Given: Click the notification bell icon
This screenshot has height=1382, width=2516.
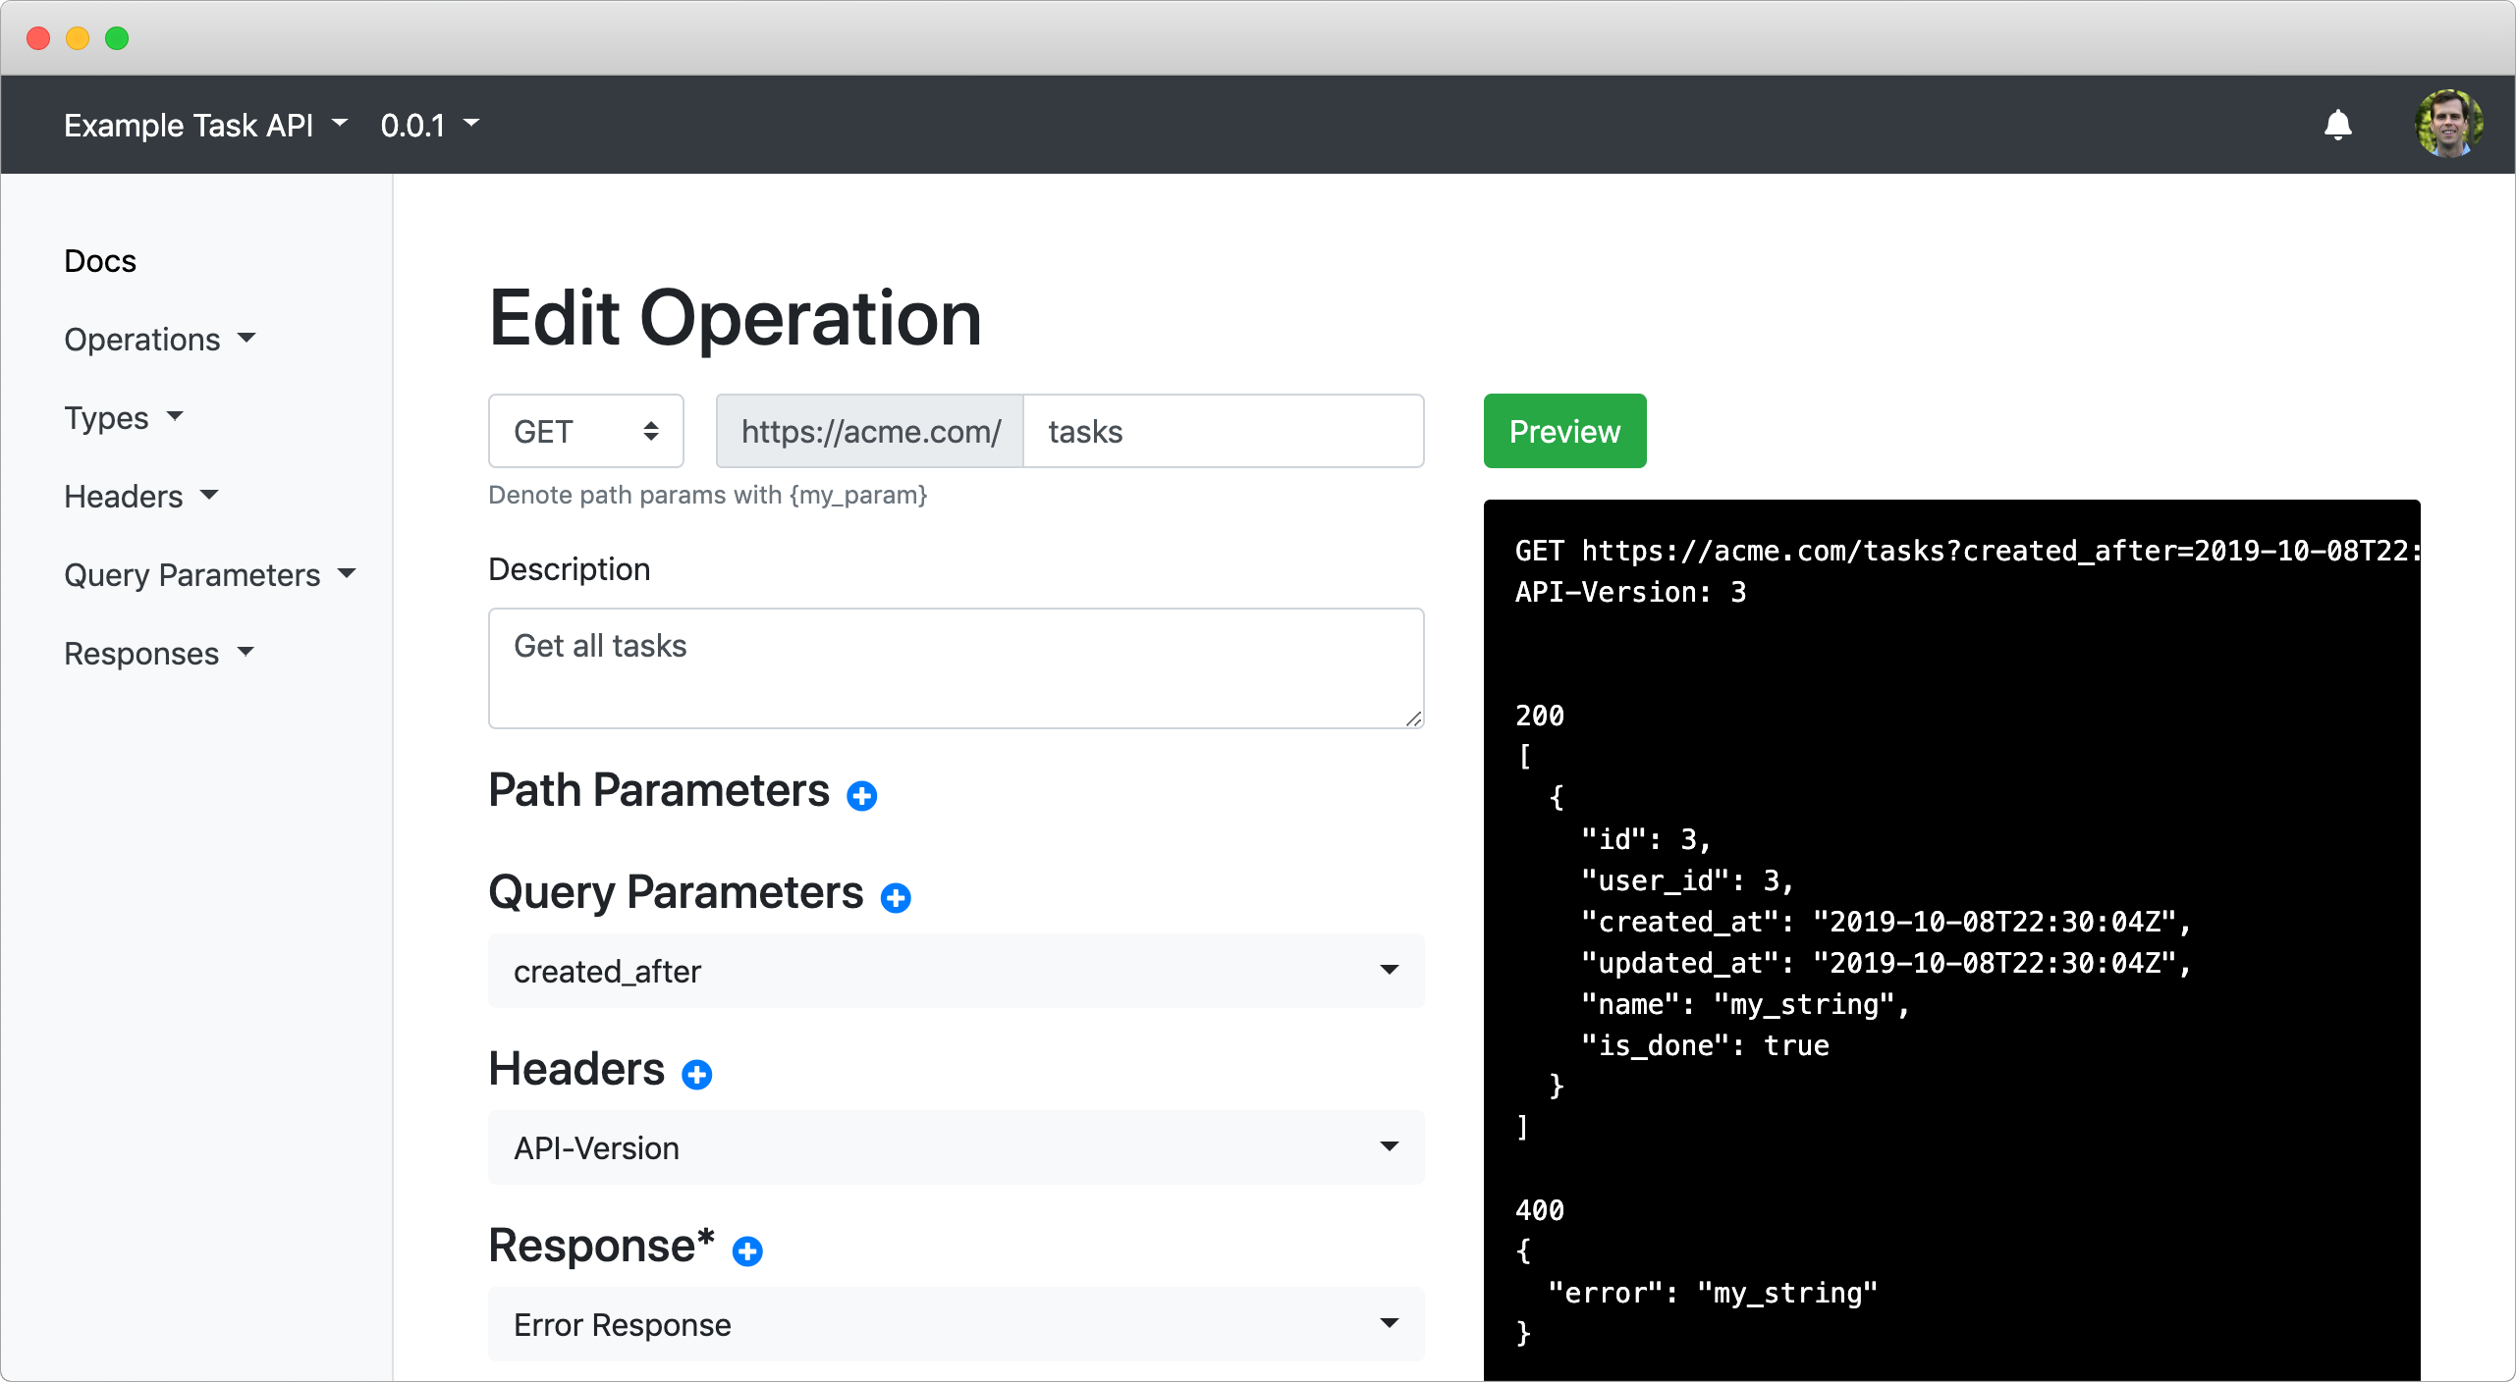Looking at the screenshot, I should [x=2337, y=125].
